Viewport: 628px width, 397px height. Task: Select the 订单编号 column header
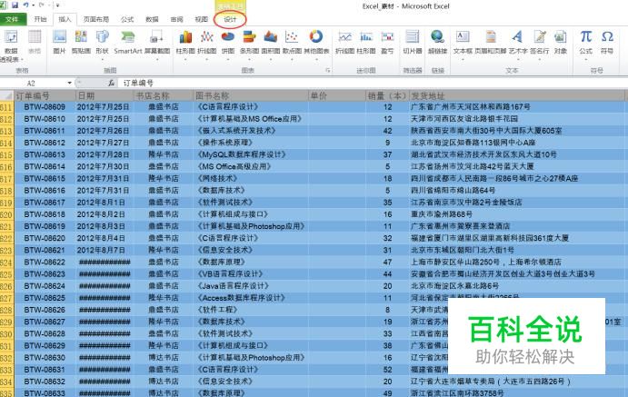[45, 95]
